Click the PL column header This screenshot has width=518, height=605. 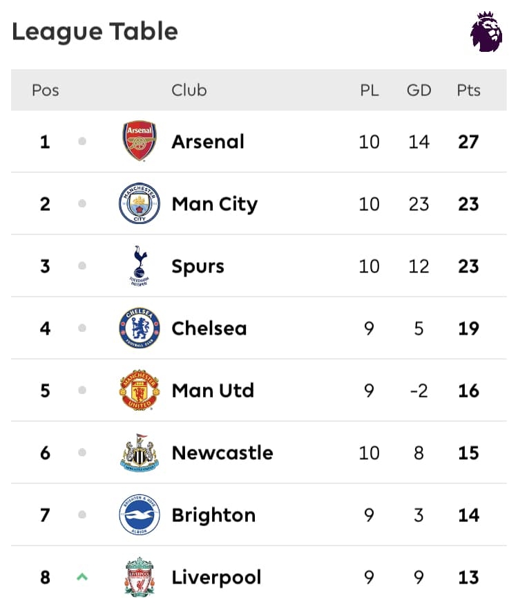[369, 90]
